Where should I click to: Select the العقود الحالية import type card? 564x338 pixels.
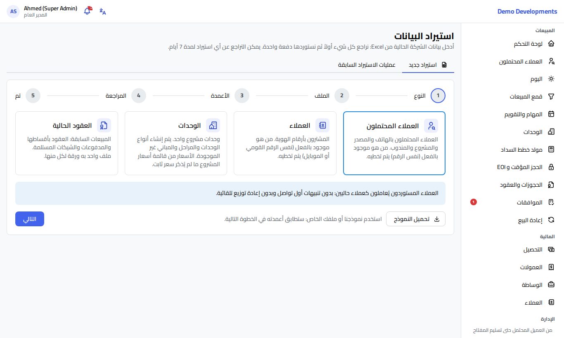coord(66,143)
